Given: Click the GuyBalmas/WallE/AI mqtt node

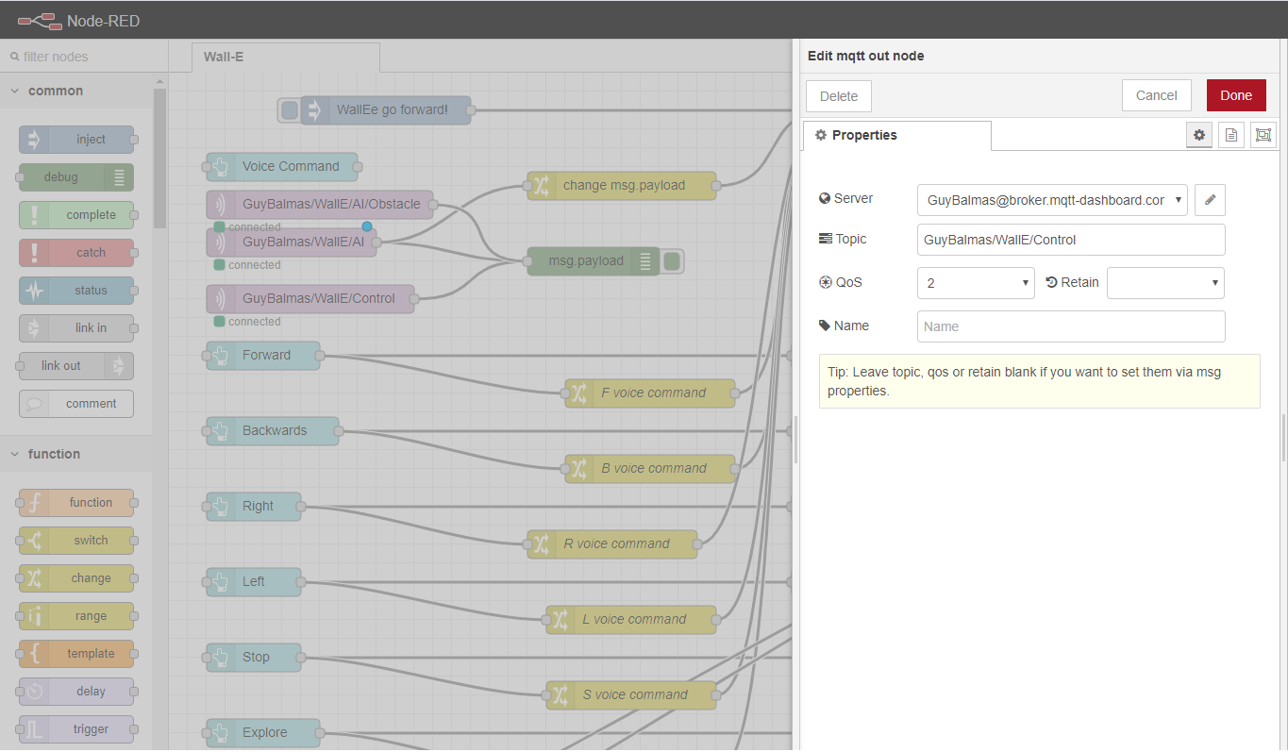Looking at the screenshot, I should point(292,242).
